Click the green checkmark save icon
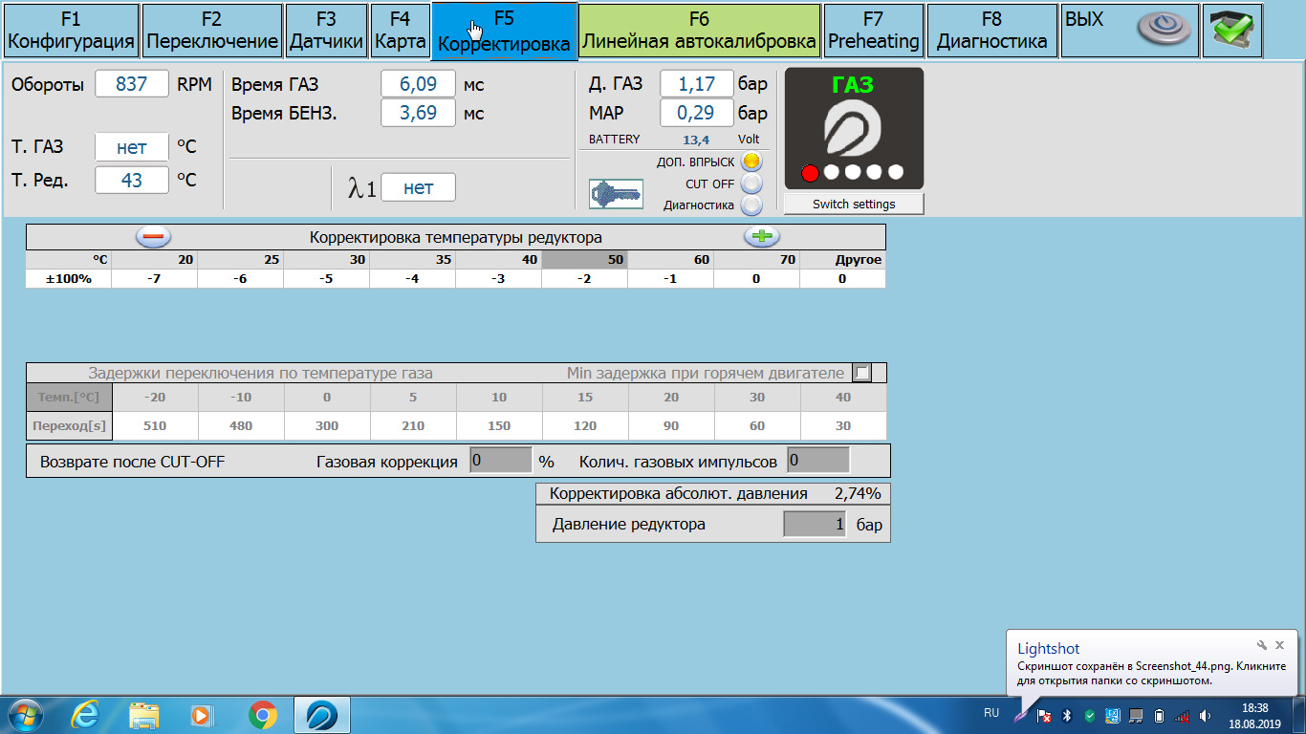 1232,30
